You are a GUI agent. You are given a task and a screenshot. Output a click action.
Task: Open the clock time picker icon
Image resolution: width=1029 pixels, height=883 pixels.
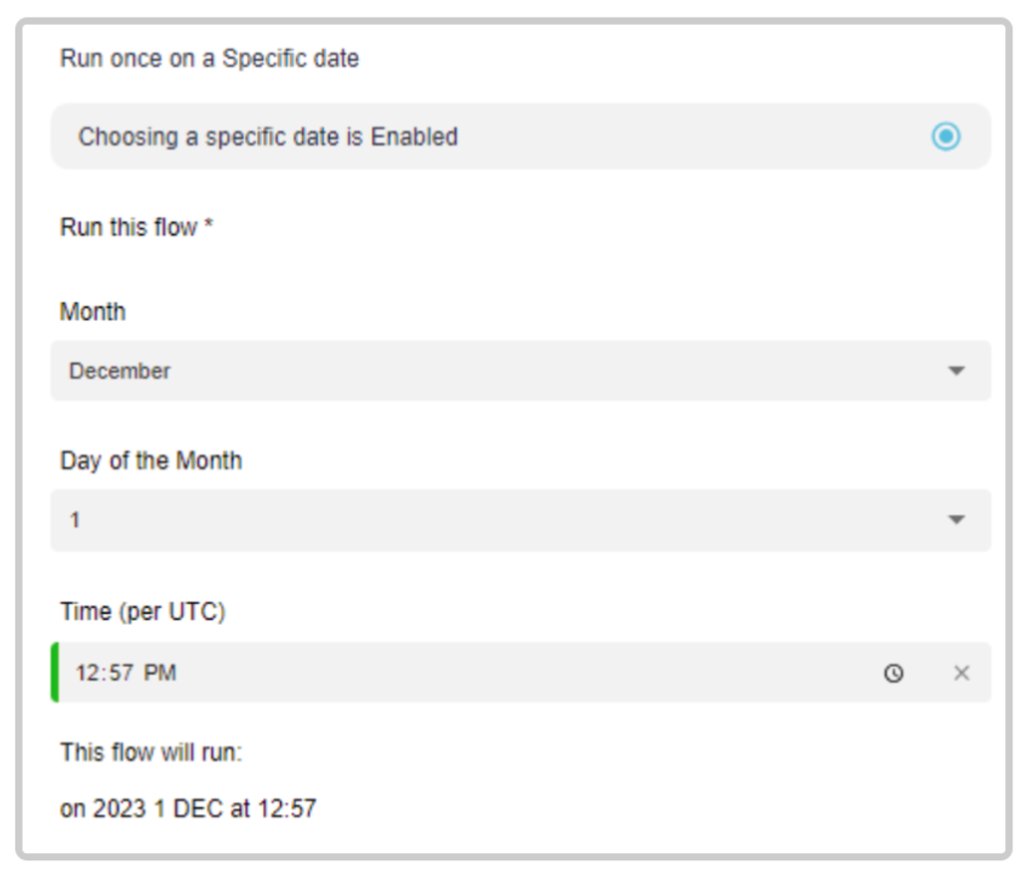point(893,673)
